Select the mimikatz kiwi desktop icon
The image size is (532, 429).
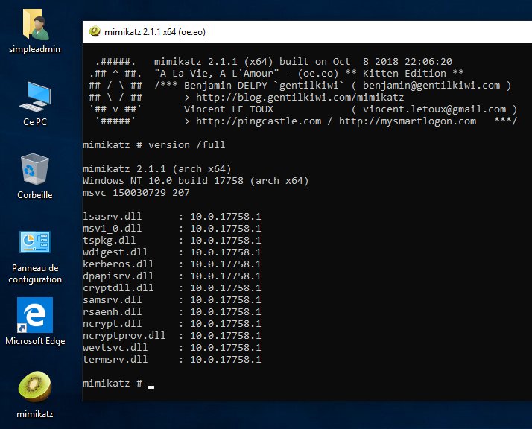(35, 387)
